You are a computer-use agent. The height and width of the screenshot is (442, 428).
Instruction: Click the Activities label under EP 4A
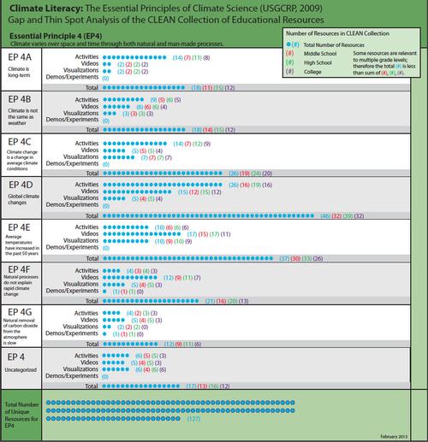pos(86,57)
